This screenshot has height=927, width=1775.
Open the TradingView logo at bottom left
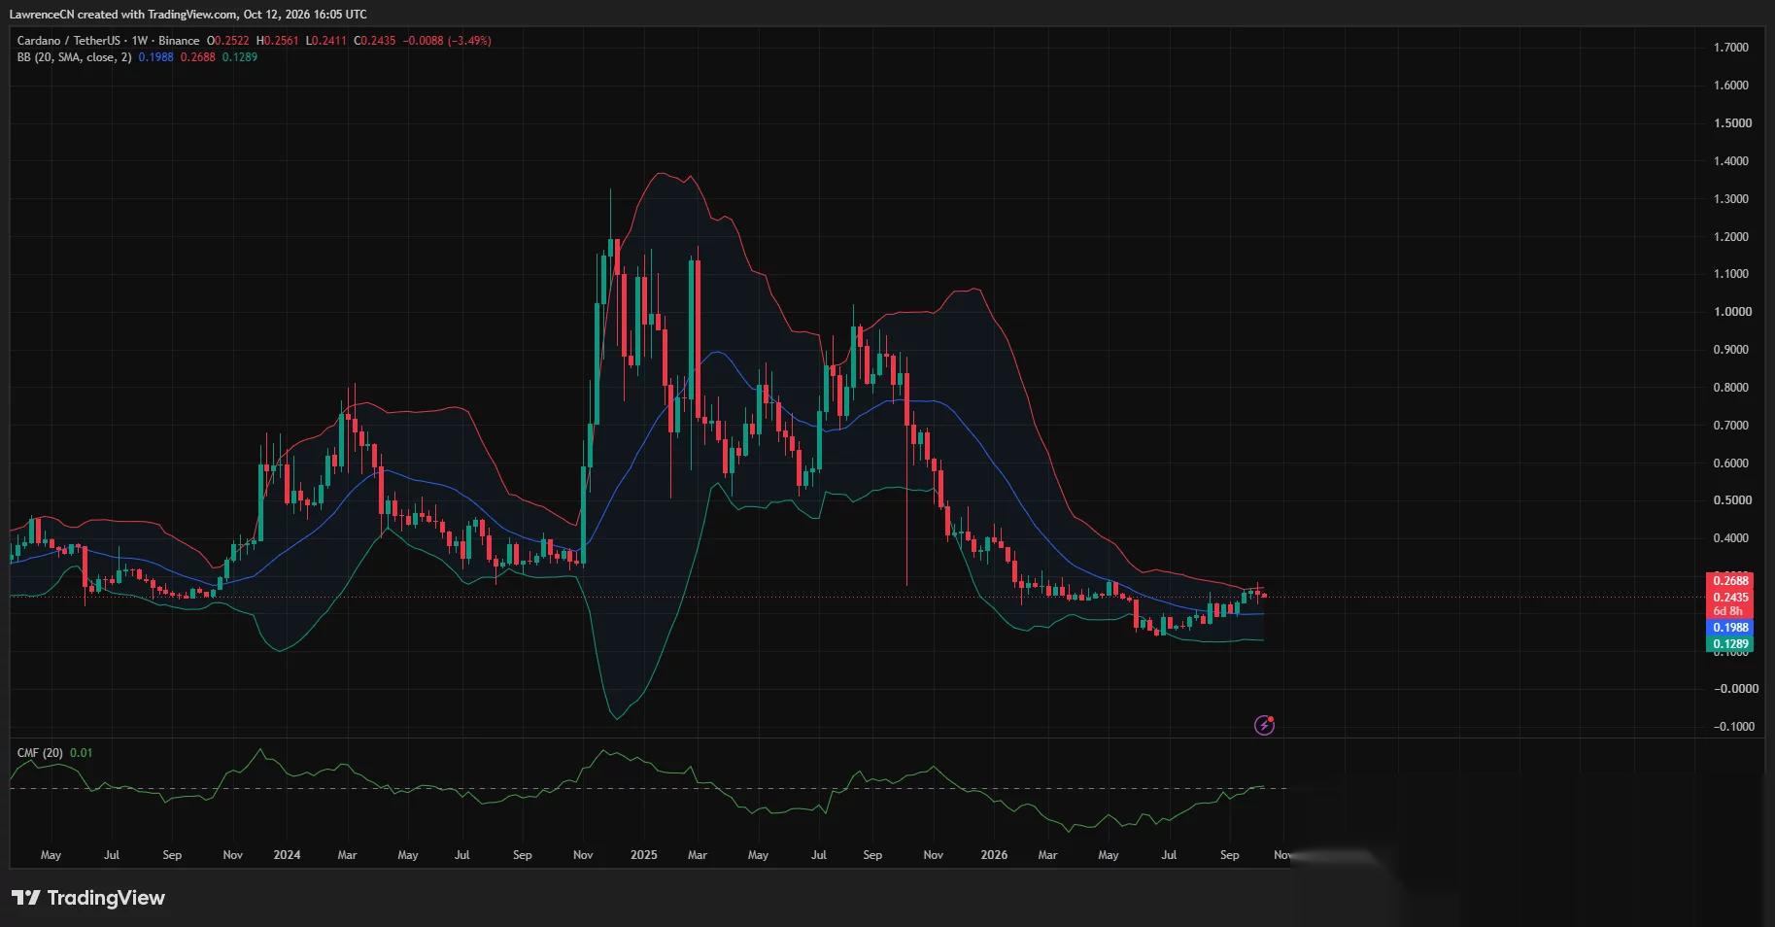[88, 898]
